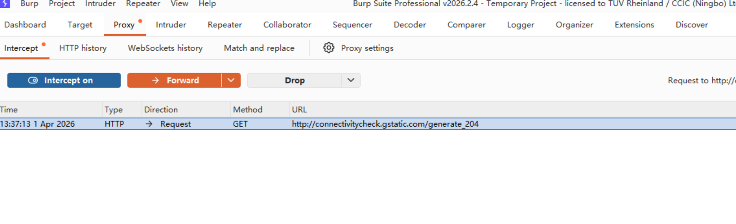This screenshot has width=736, height=224.
Task: Switch to the Sequencer tab
Action: tap(352, 25)
